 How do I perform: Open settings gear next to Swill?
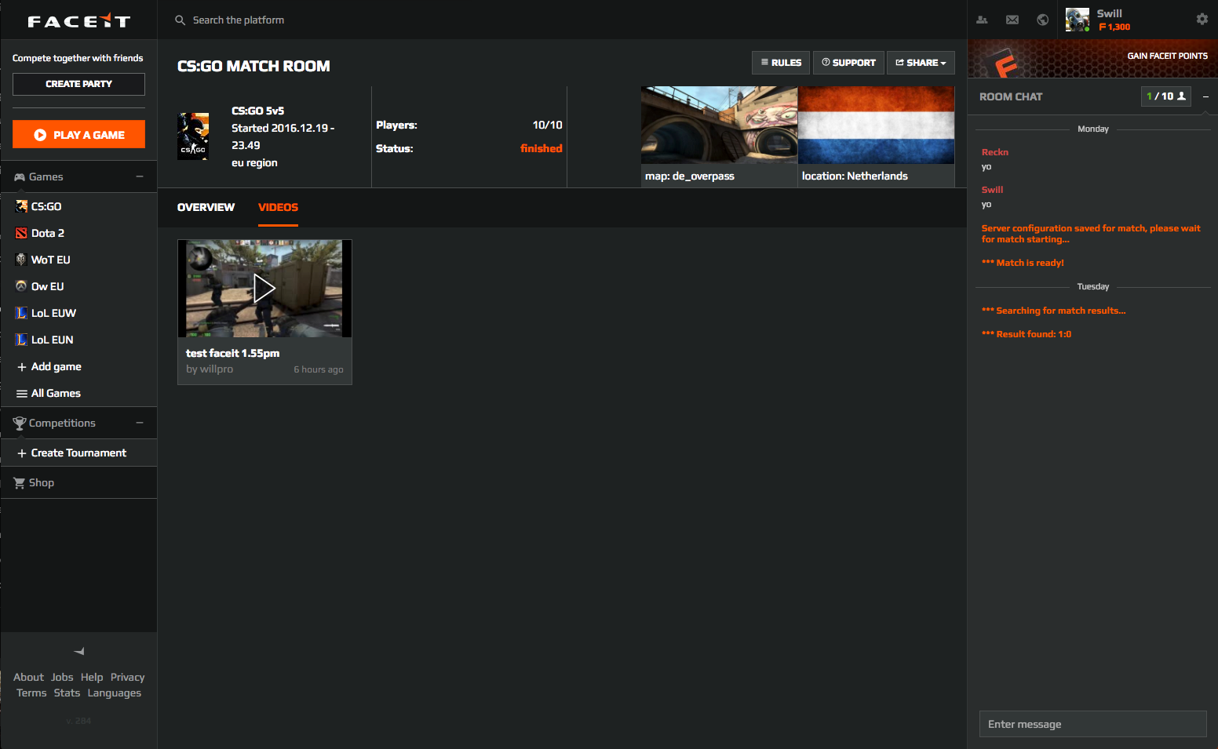point(1202,20)
